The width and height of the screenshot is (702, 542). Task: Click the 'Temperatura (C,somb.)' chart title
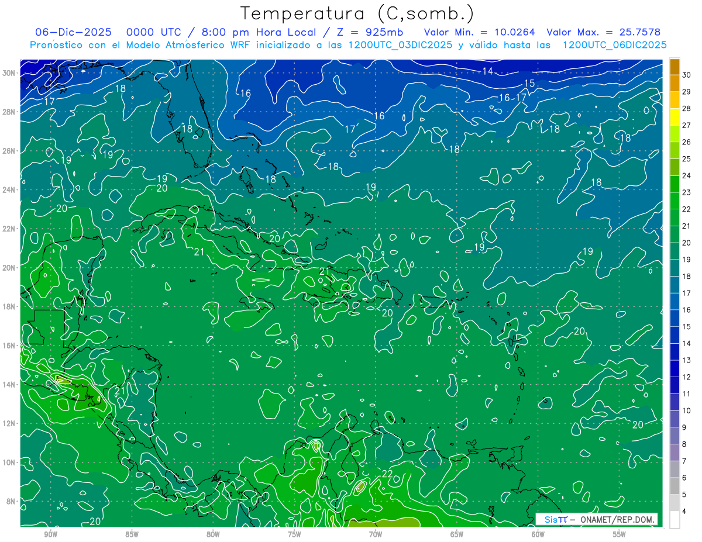click(x=357, y=13)
